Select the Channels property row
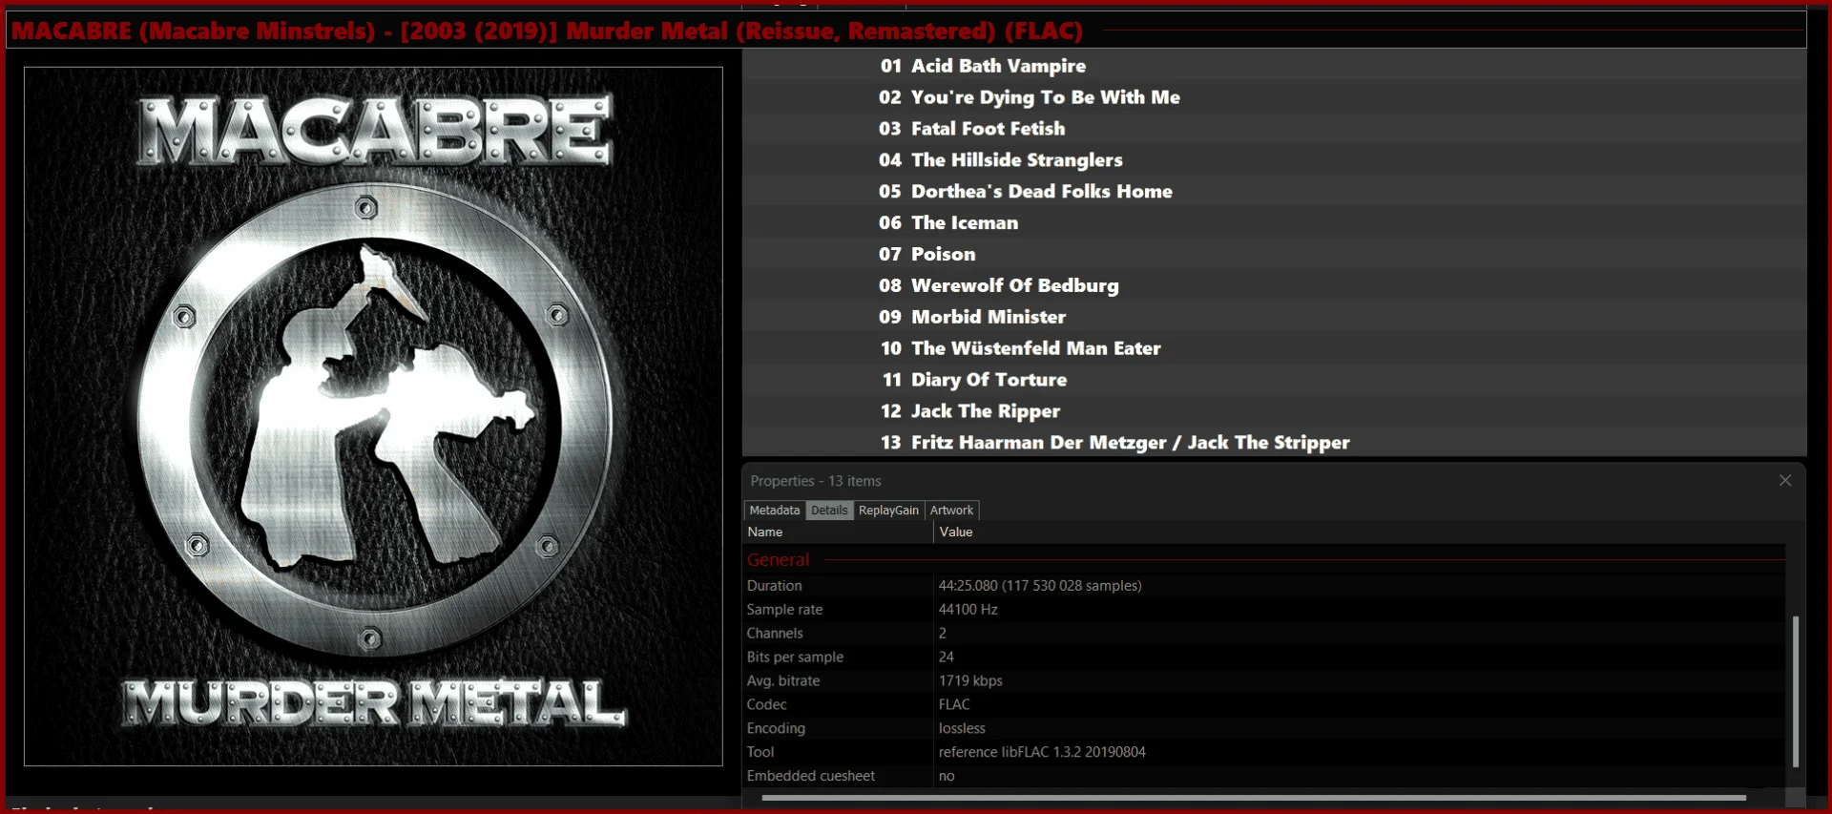 [x=1264, y=634]
